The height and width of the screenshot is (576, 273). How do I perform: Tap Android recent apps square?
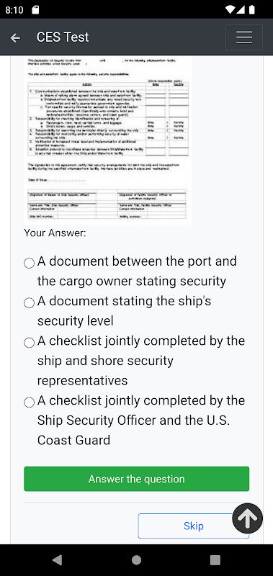pos(215,560)
